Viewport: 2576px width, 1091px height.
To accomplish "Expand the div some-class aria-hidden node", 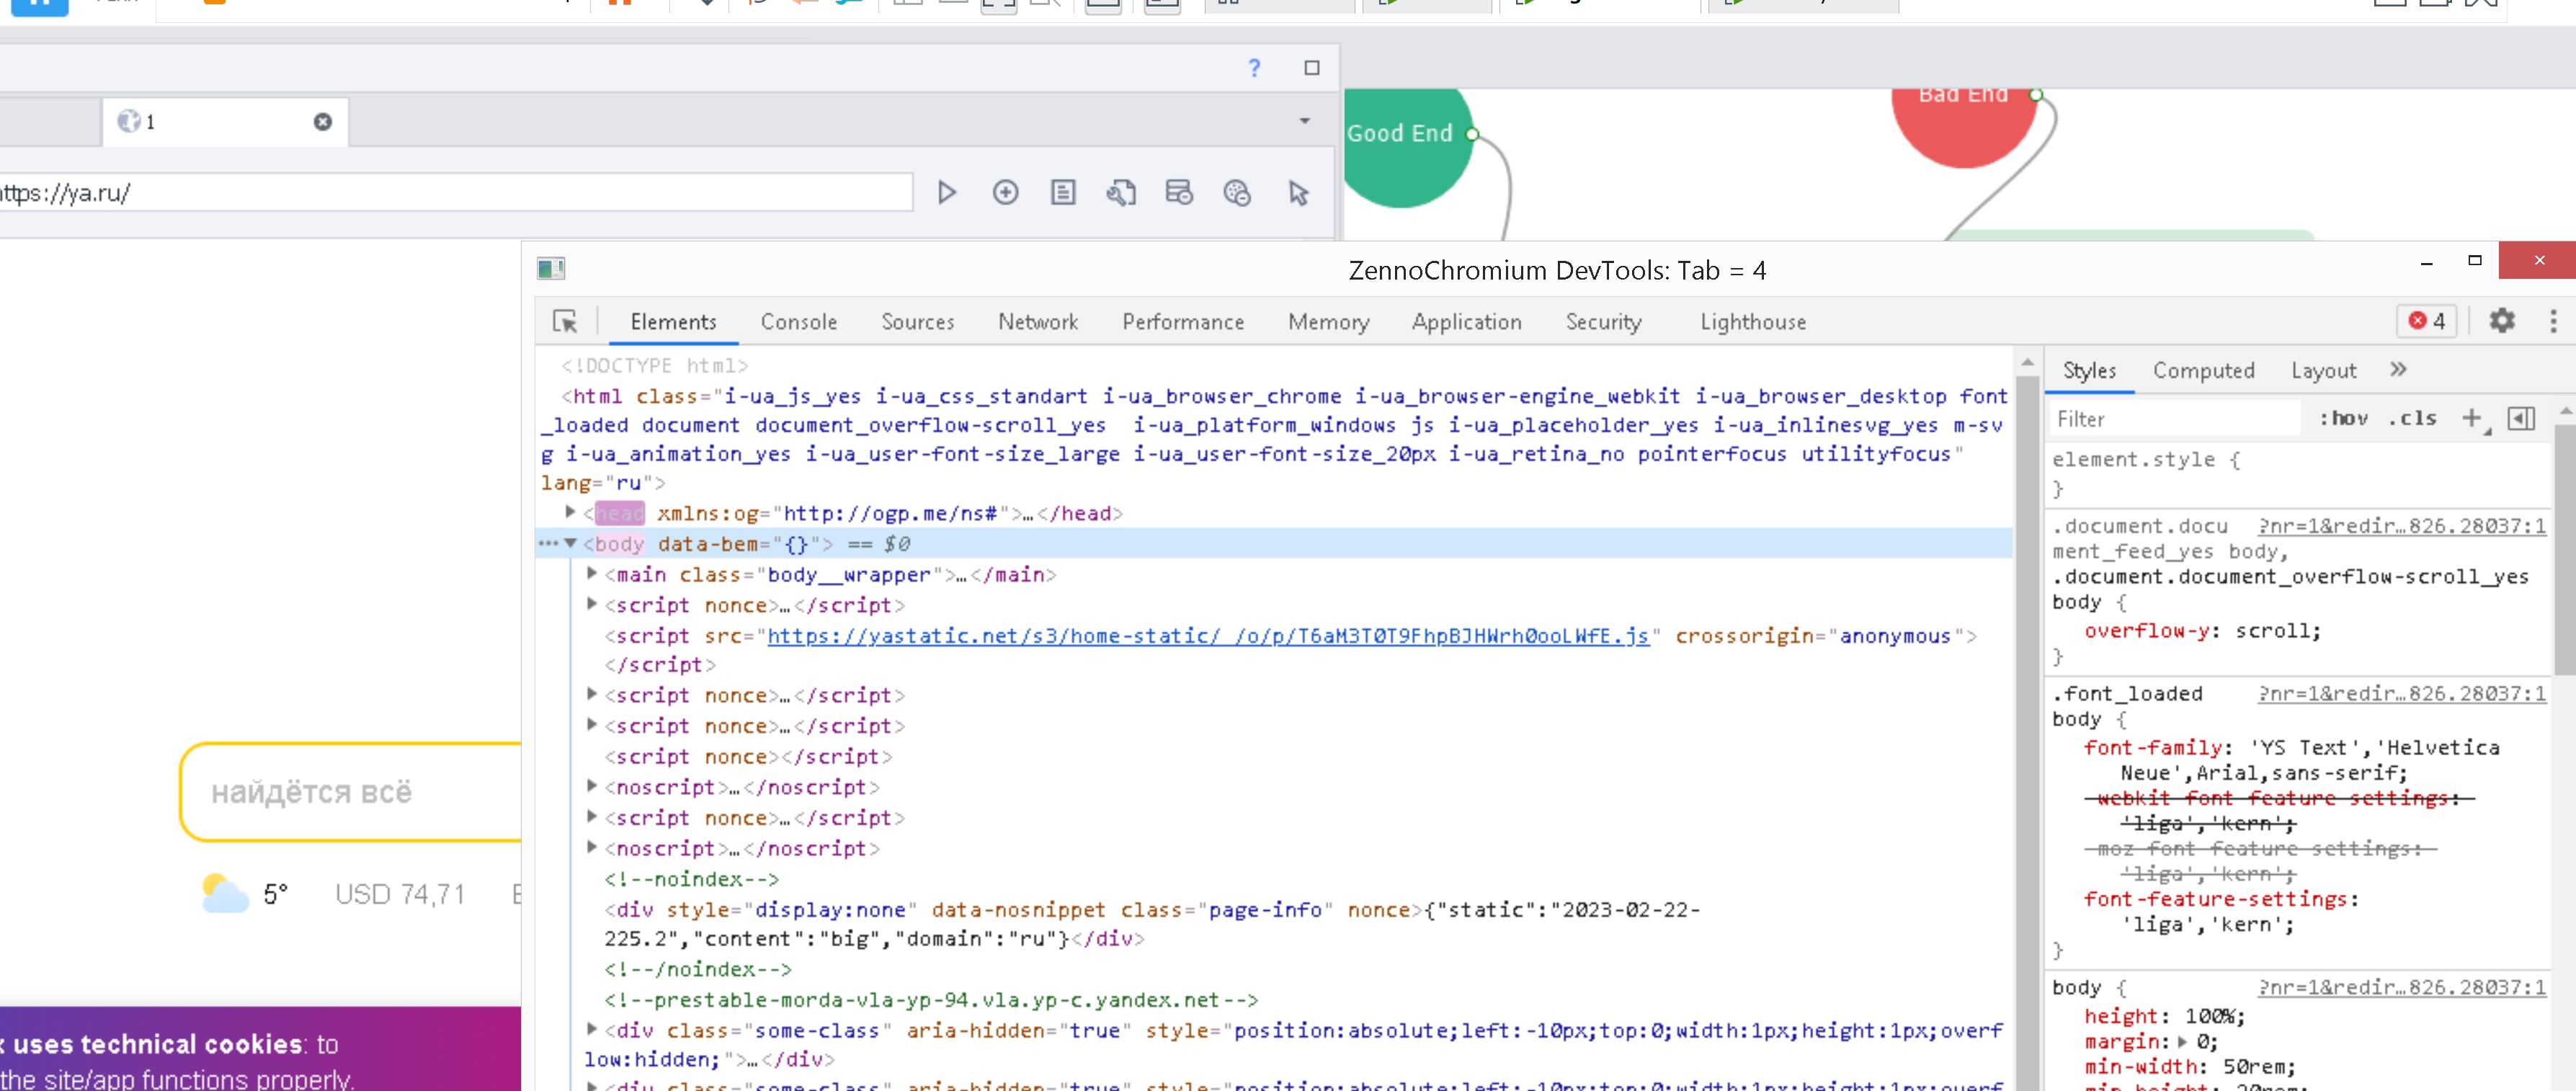I will click(x=592, y=1029).
